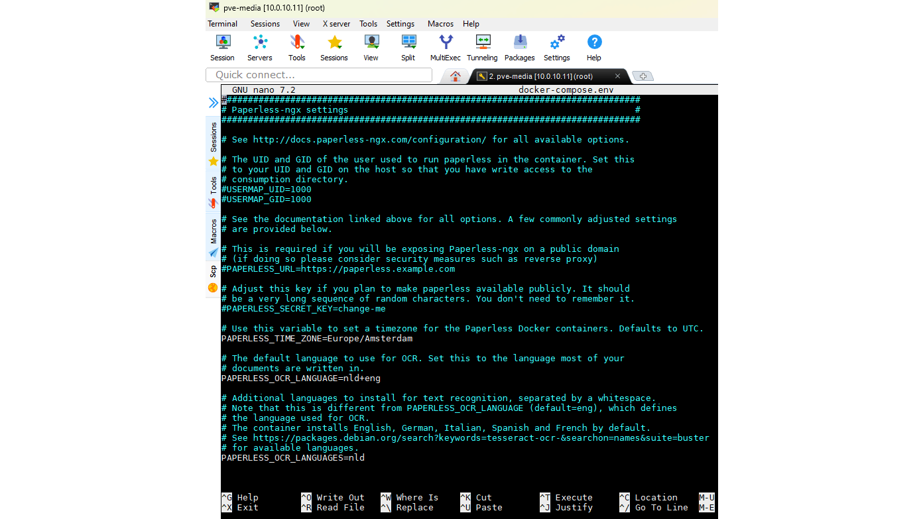Open a new tab with the plus button
The width and height of the screenshot is (923, 519).
click(643, 76)
